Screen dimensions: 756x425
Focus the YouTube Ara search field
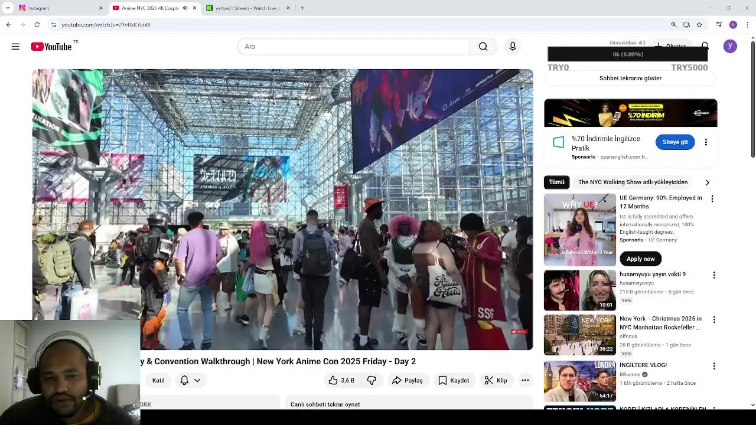tap(353, 47)
